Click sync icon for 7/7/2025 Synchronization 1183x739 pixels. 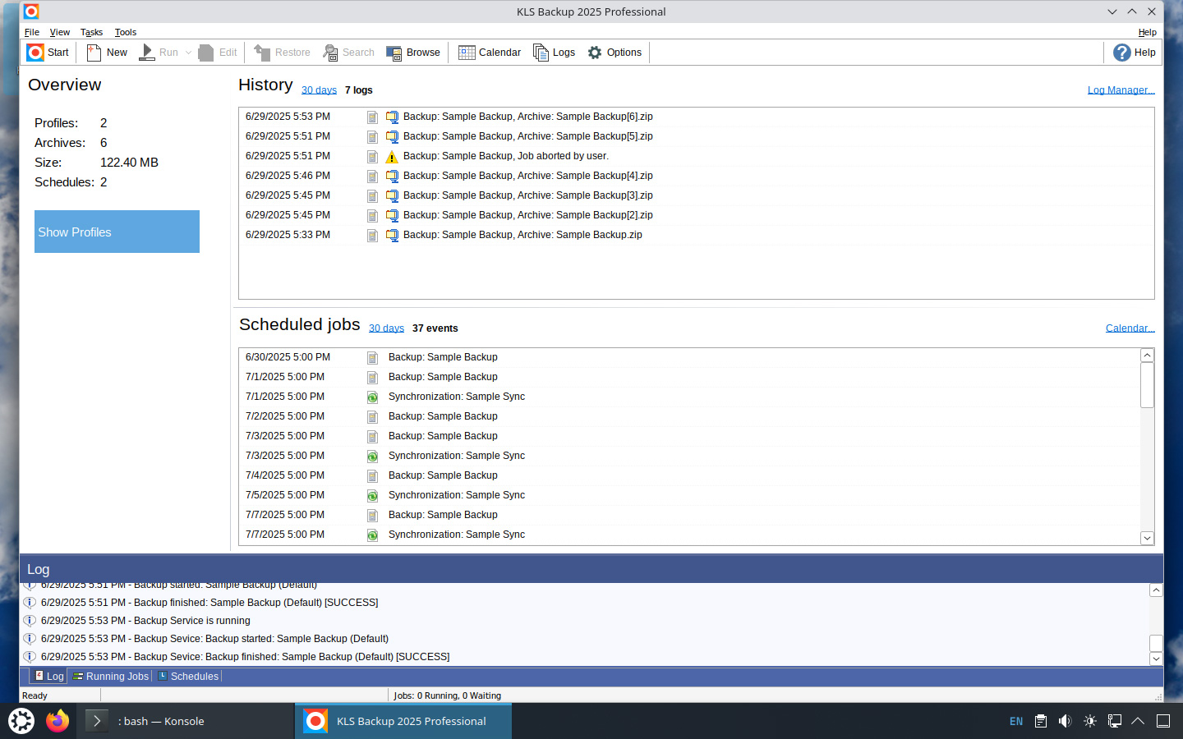372,535
